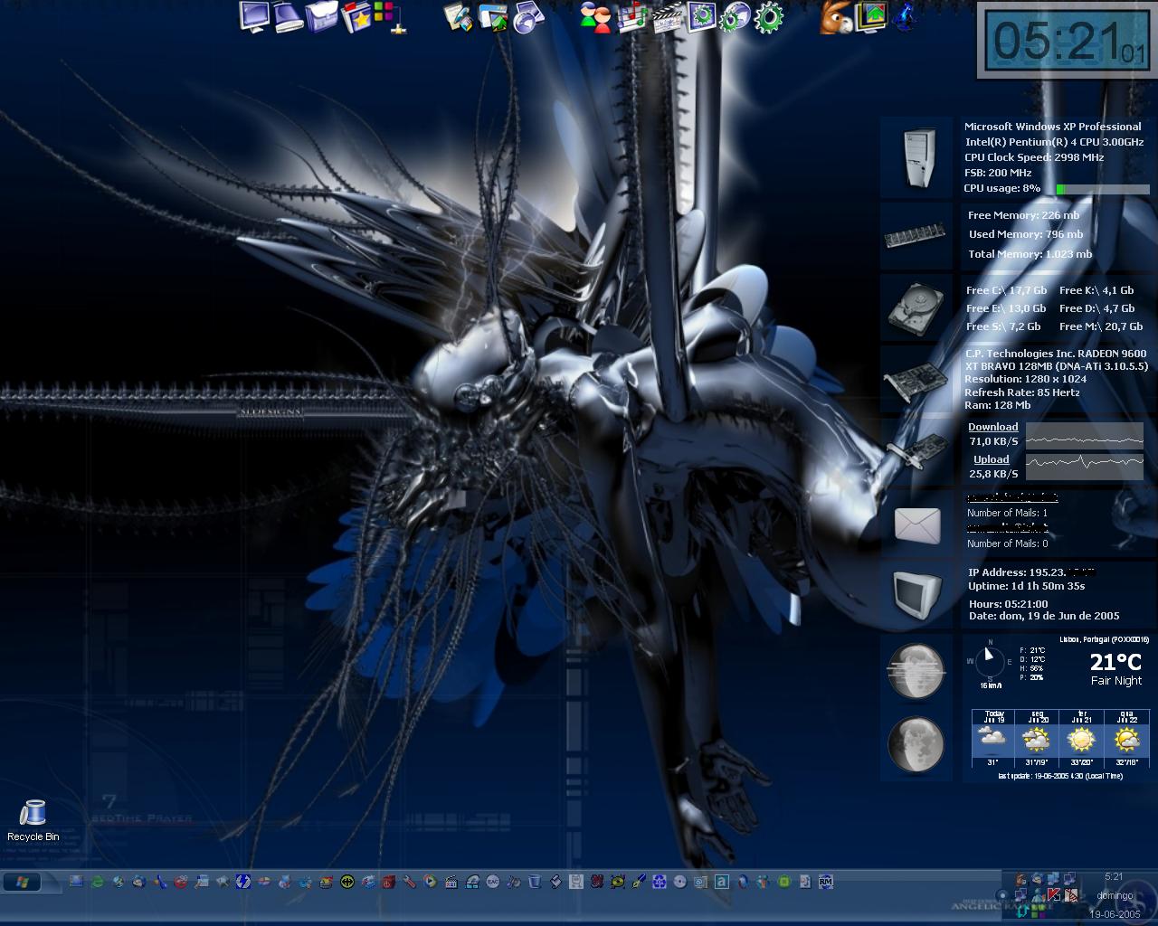Click the RAM memory stick widget icon
Screen dimensions: 1158x926
[x=916, y=235]
